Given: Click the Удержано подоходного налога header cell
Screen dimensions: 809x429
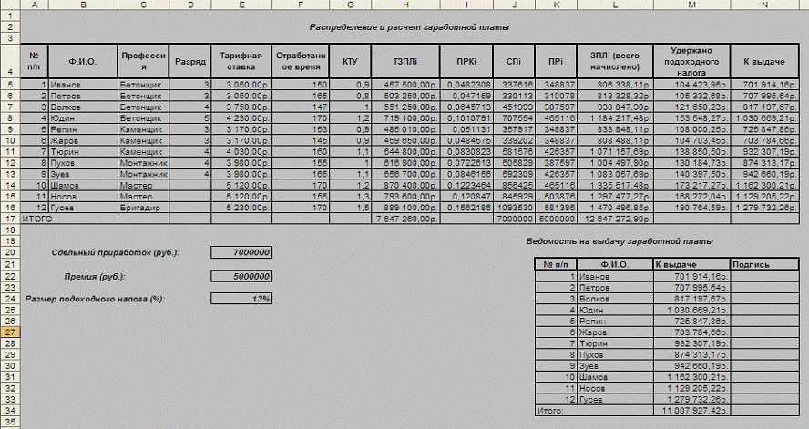Looking at the screenshot, I should click(x=696, y=61).
